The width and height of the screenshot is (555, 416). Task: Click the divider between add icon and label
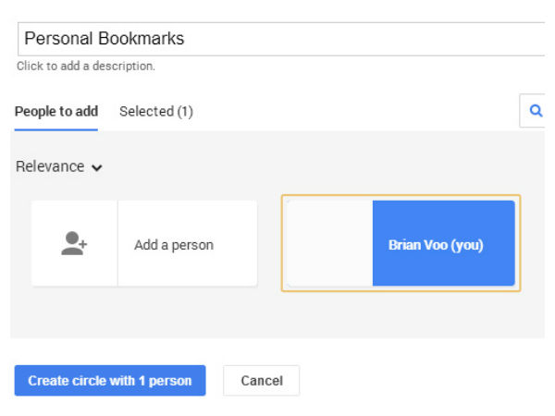coord(117,244)
